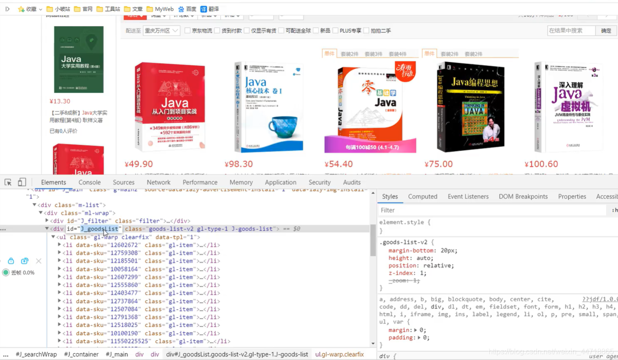Check the 可配送全球 checkbox
The height and width of the screenshot is (360, 618).
(x=281, y=30)
